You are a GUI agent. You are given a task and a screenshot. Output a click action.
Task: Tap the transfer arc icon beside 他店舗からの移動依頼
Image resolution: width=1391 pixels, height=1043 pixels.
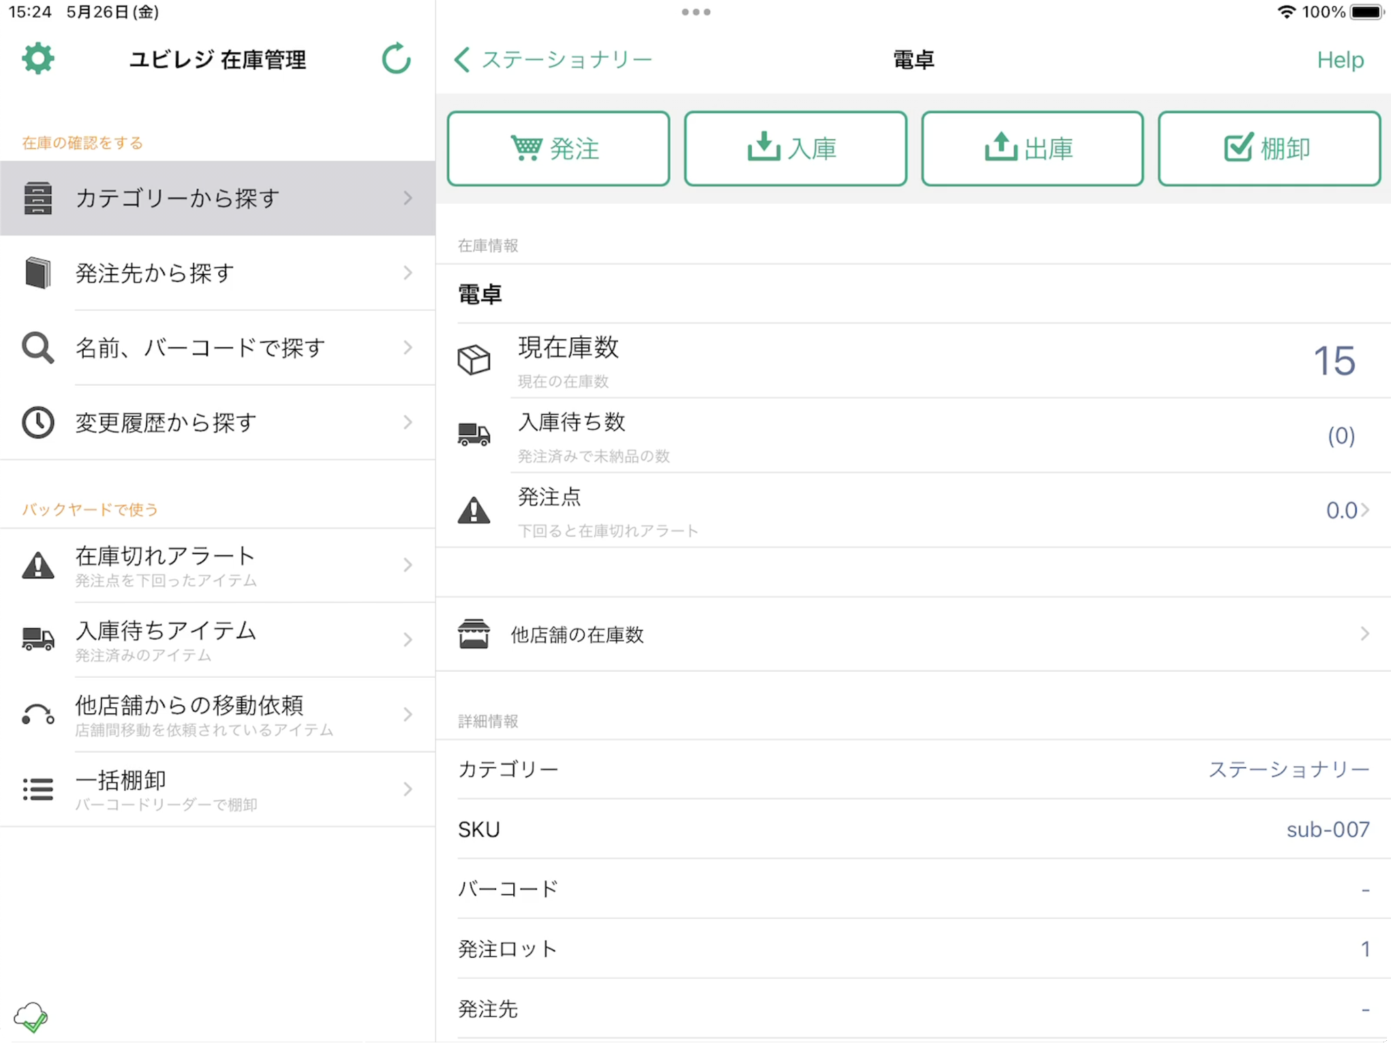coord(38,715)
